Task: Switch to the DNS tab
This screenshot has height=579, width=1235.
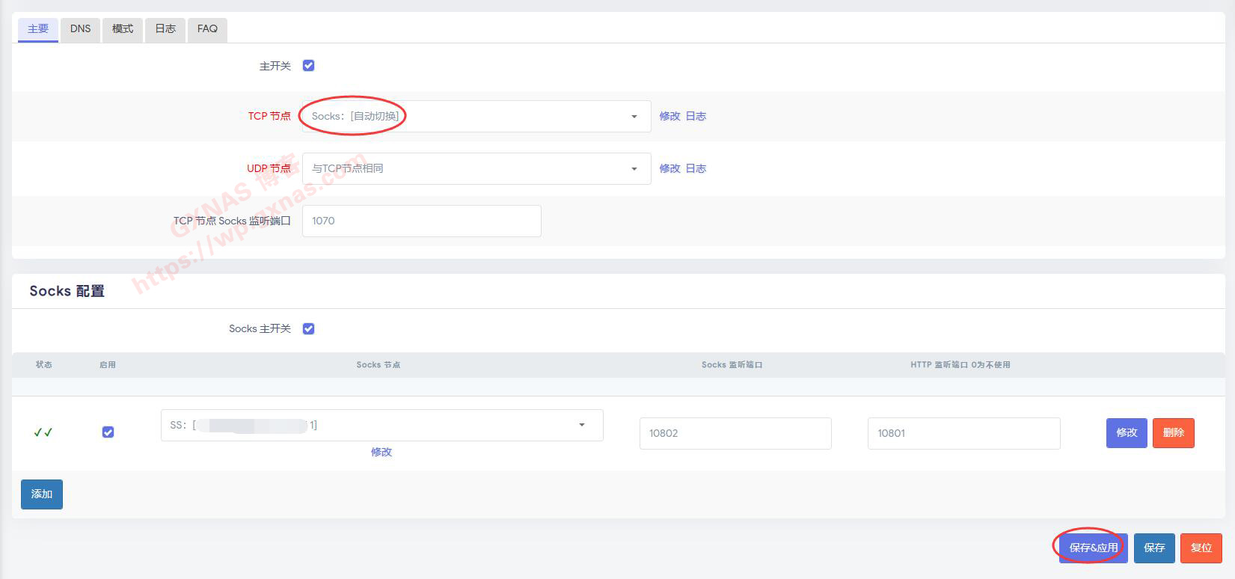Action: pos(80,29)
